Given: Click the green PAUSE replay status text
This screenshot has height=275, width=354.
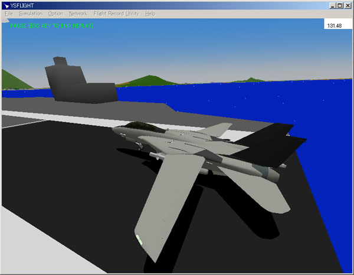Looking at the screenshot, I should [x=52, y=26].
